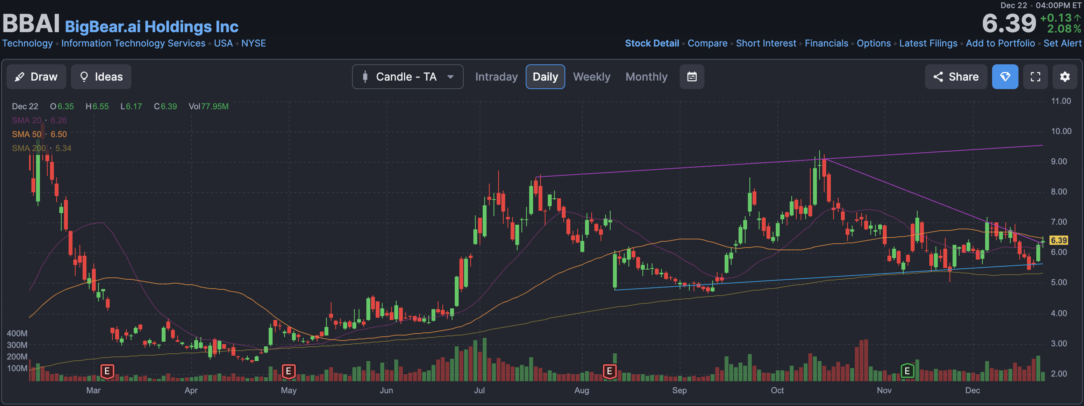Open the Technology sector link

tap(28, 43)
